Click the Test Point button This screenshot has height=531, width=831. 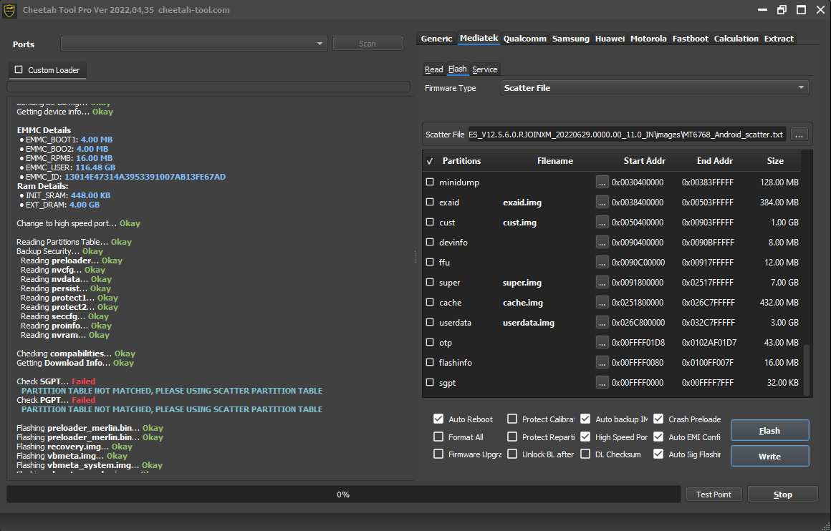[x=714, y=495]
